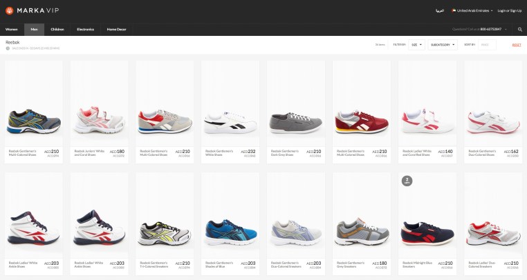Click the United Arab Emirates flag icon
The height and width of the screenshot is (280, 527).
[x=454, y=11]
